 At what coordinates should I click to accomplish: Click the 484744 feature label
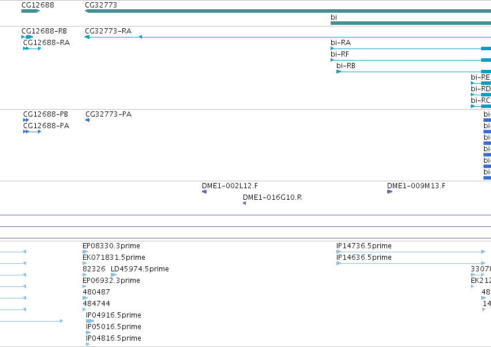(96, 304)
